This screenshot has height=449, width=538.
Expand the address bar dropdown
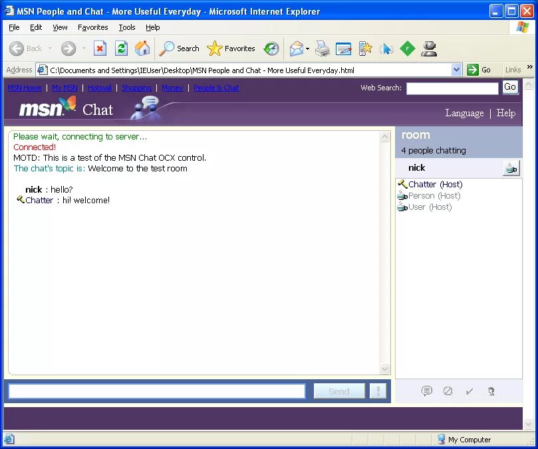coord(456,70)
